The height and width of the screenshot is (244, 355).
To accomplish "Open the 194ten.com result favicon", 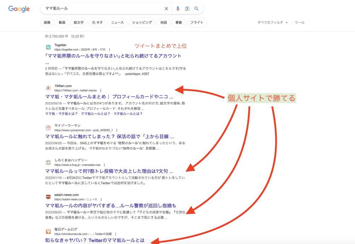I will click(48, 88).
